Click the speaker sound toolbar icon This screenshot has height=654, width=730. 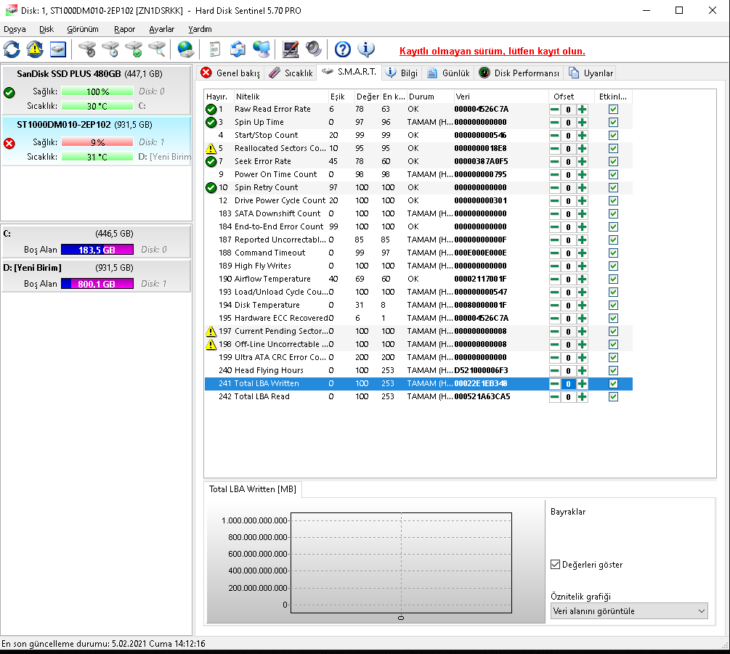313,49
